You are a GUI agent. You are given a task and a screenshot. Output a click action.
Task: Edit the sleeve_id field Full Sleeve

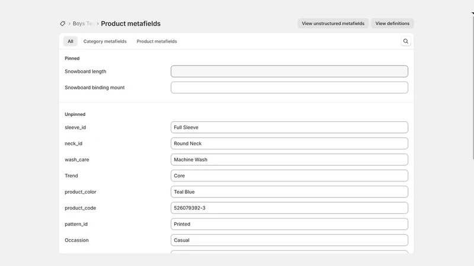pos(289,127)
